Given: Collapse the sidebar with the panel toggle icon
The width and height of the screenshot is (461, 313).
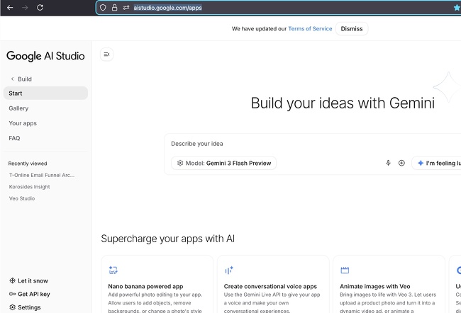Looking at the screenshot, I should [106, 55].
